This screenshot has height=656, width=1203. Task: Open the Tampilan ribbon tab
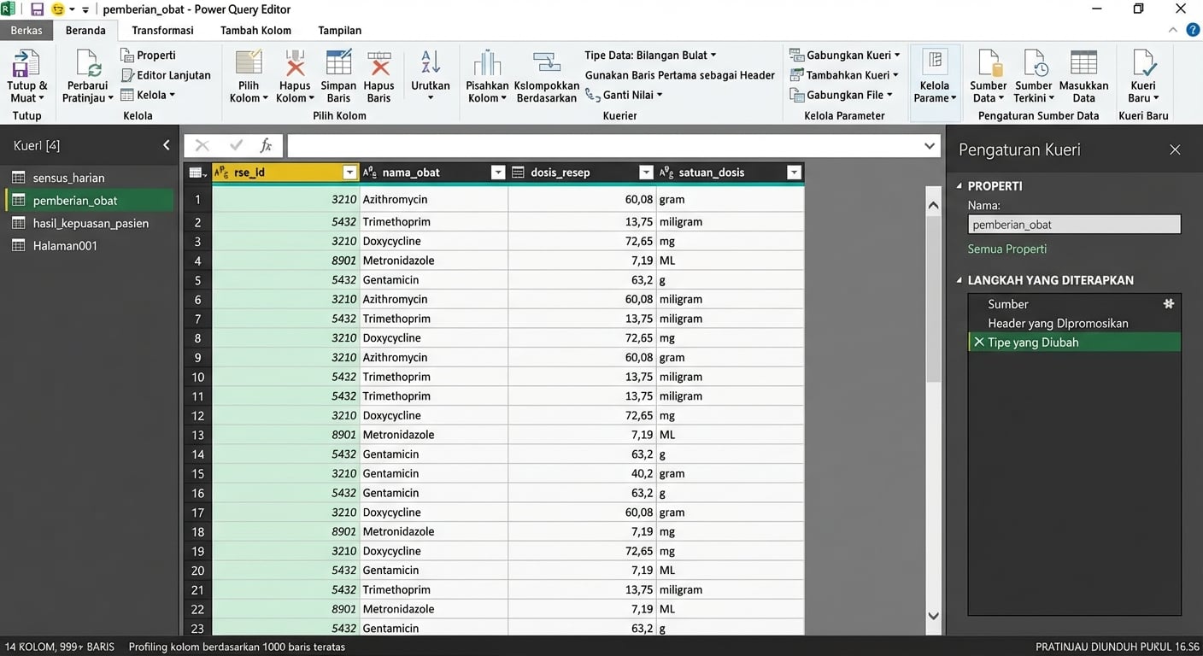coord(339,30)
